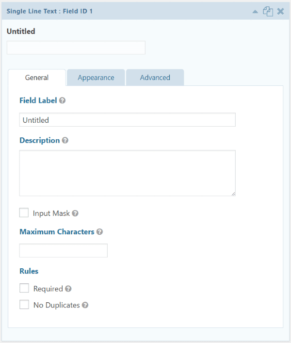Click the Description help question icon

tap(65, 141)
